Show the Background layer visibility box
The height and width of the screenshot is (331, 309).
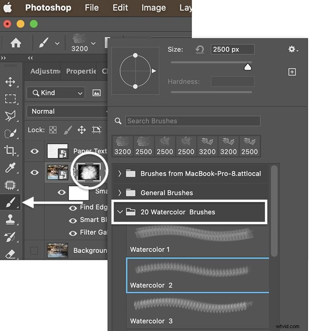tap(34, 251)
